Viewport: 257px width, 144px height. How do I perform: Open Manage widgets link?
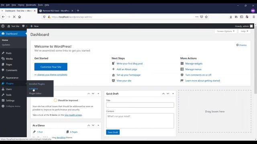tap(194, 64)
